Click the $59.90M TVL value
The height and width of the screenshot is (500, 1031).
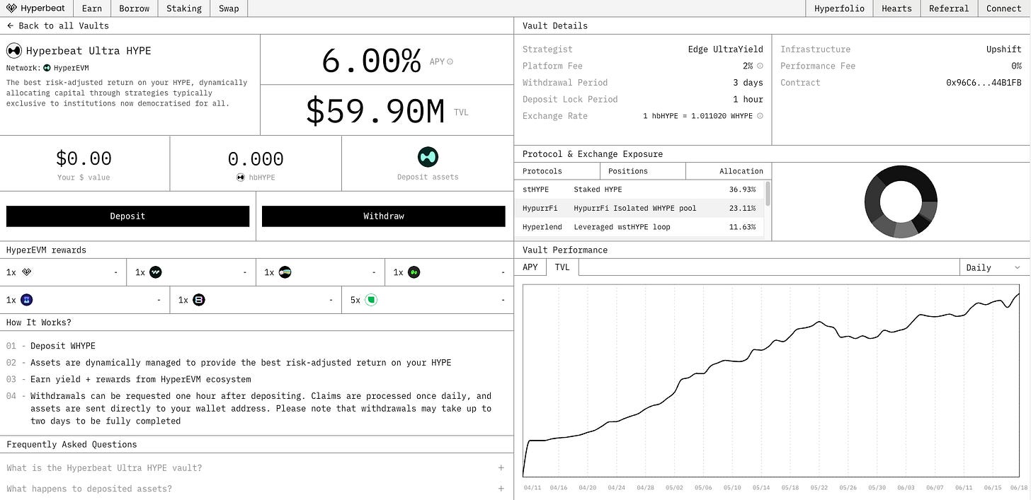(x=375, y=111)
